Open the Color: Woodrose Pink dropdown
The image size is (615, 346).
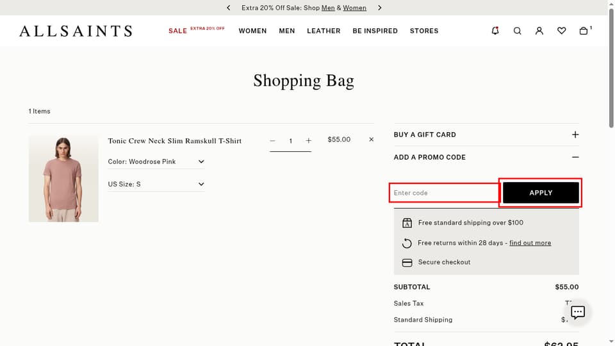click(x=156, y=161)
